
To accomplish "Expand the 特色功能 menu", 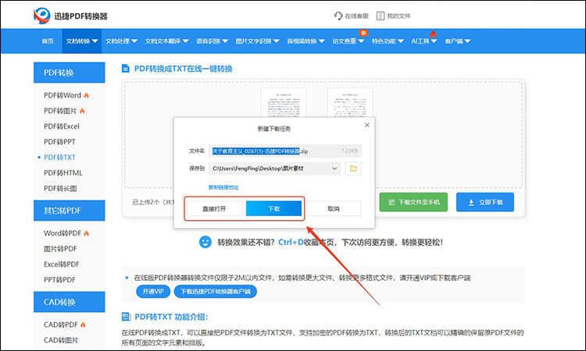I will point(388,41).
